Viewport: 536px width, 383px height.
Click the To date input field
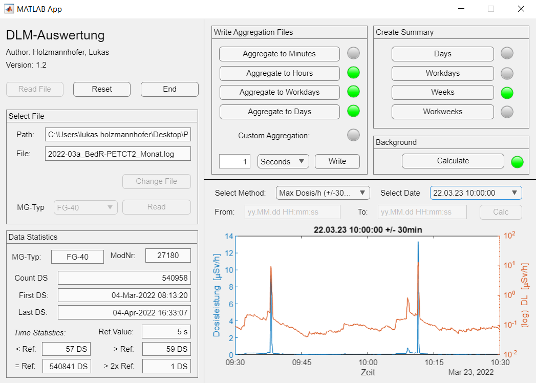pyautogui.click(x=422, y=212)
